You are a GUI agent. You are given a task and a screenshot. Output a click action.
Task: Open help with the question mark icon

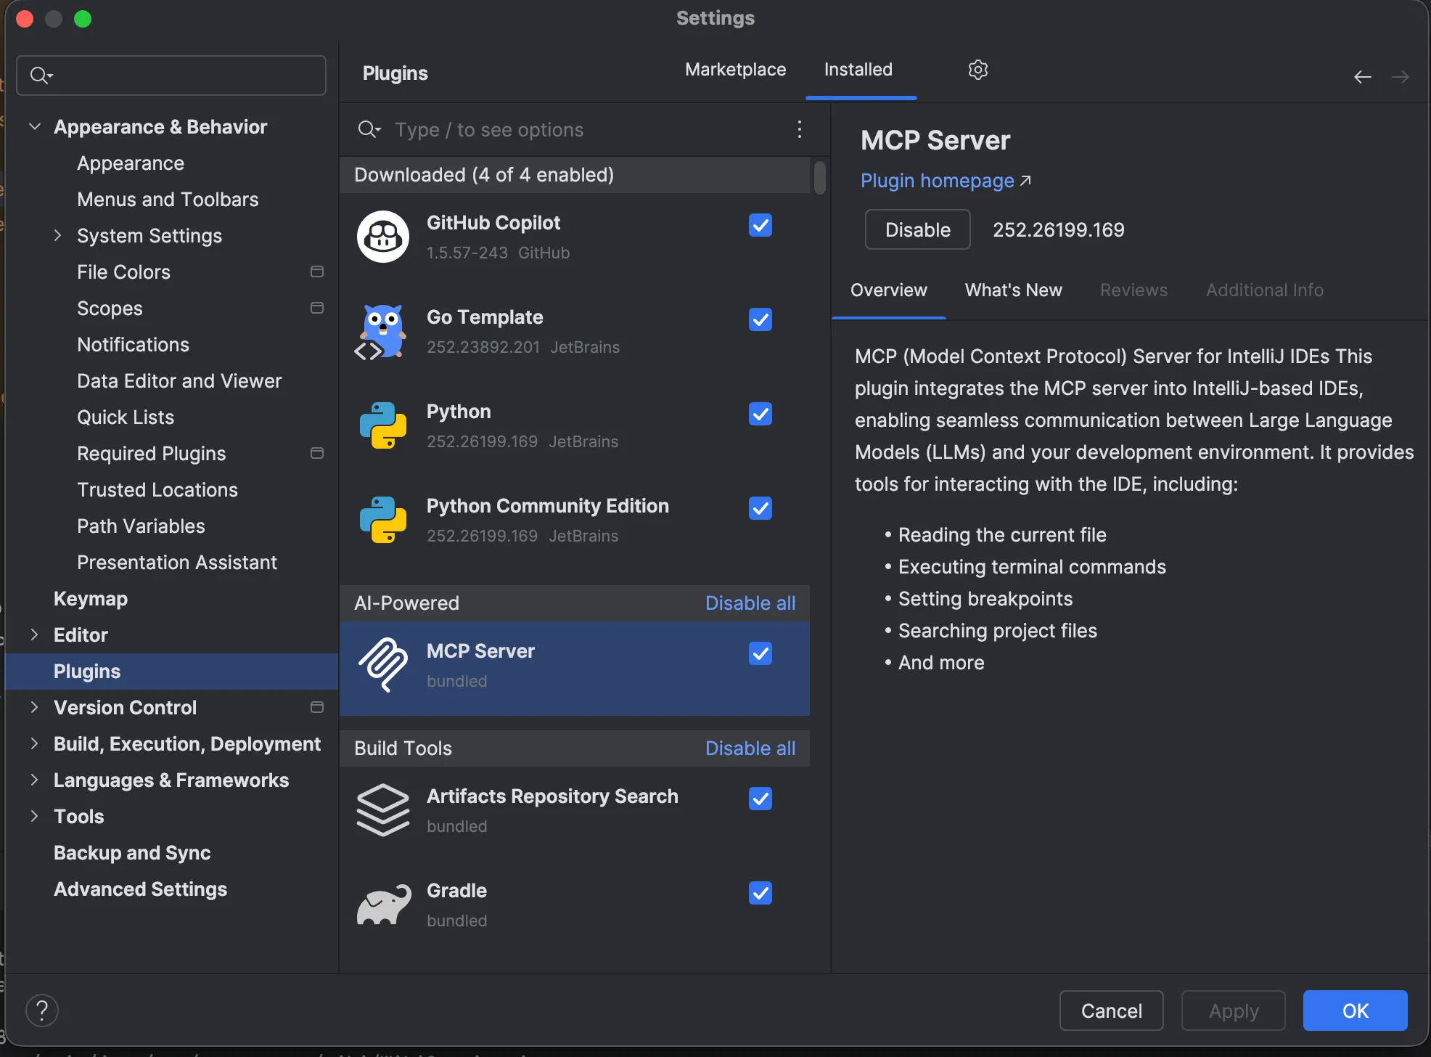pyautogui.click(x=42, y=1010)
